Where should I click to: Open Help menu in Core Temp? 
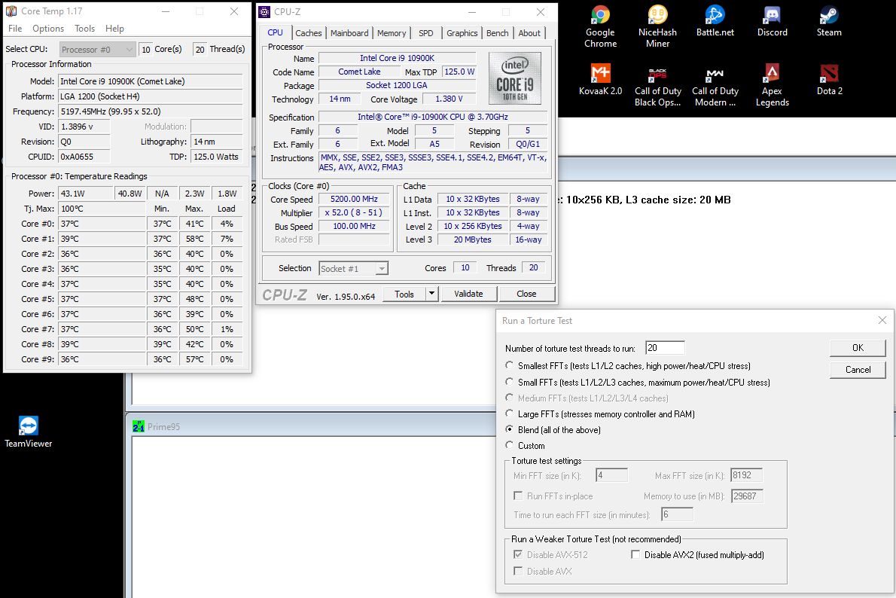click(114, 29)
